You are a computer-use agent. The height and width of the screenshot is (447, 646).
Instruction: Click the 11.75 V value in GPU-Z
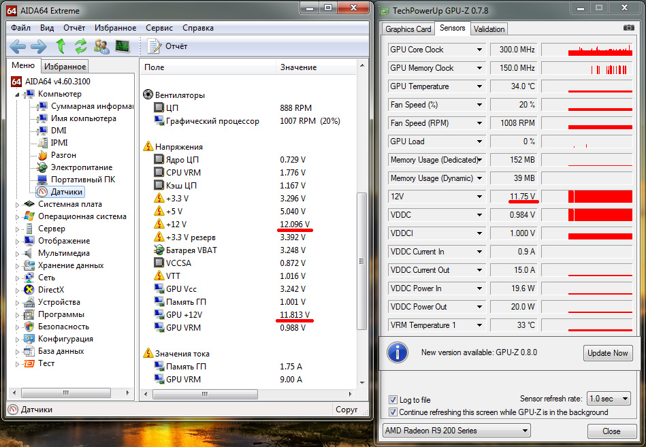pos(522,197)
